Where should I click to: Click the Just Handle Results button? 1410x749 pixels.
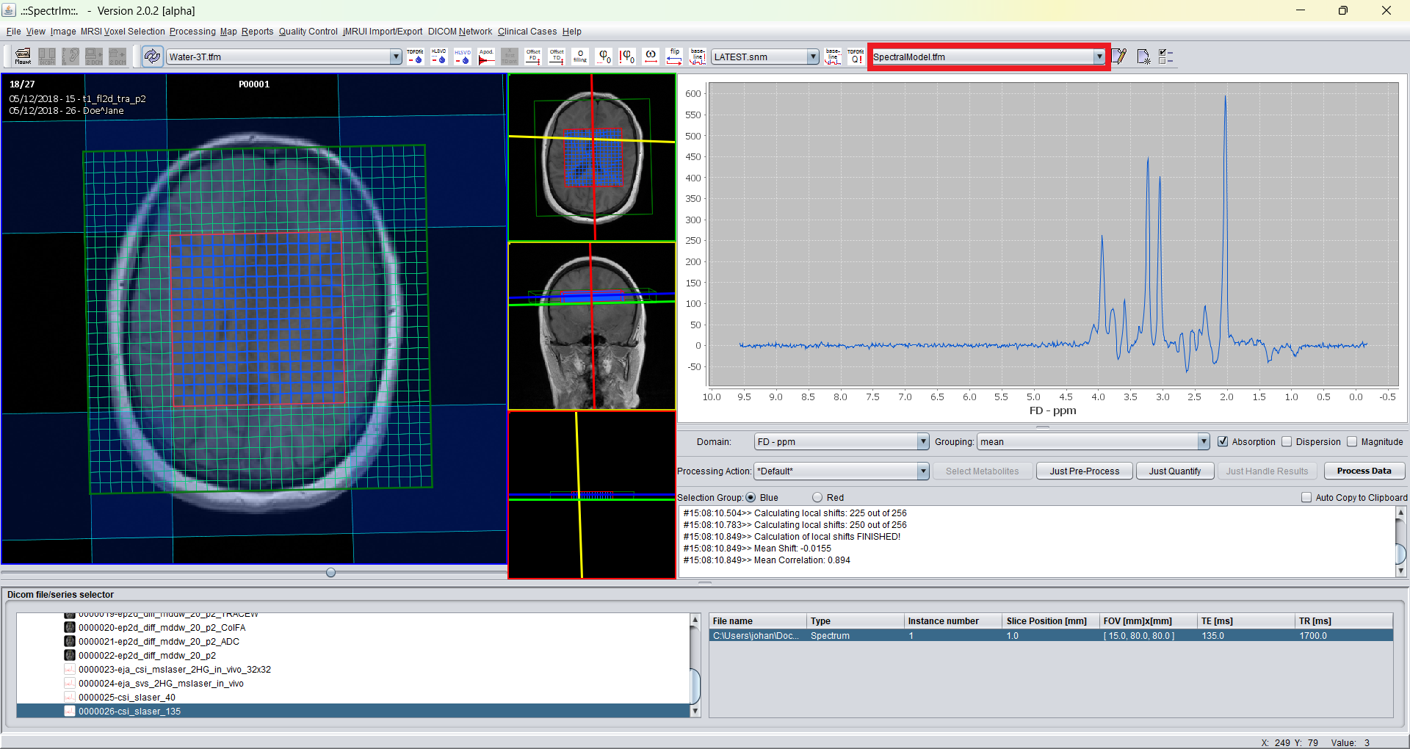(1267, 471)
